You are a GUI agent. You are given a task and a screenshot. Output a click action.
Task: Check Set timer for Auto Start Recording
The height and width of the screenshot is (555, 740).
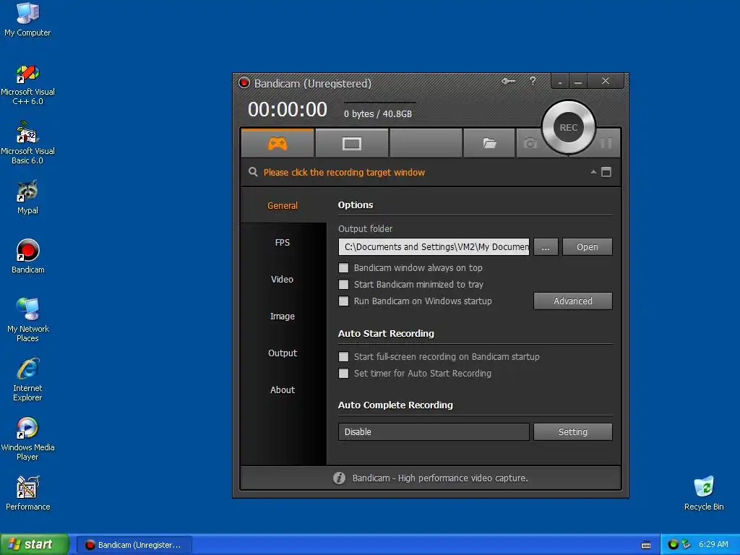(x=343, y=374)
